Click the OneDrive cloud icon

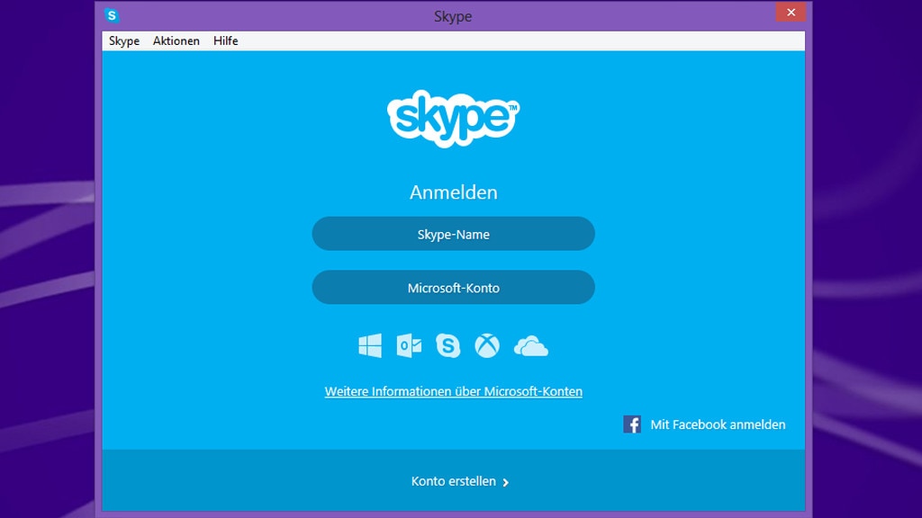[x=531, y=346]
